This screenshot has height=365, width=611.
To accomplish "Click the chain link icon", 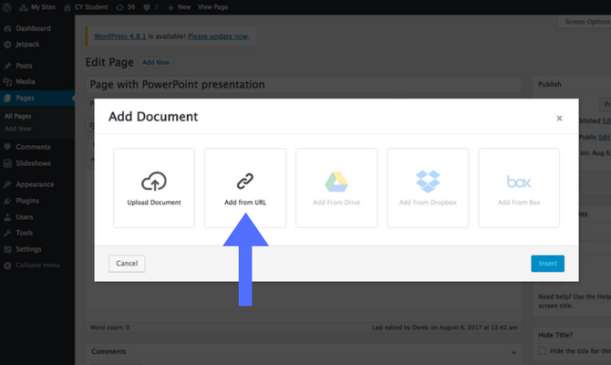I will pyautogui.click(x=245, y=182).
